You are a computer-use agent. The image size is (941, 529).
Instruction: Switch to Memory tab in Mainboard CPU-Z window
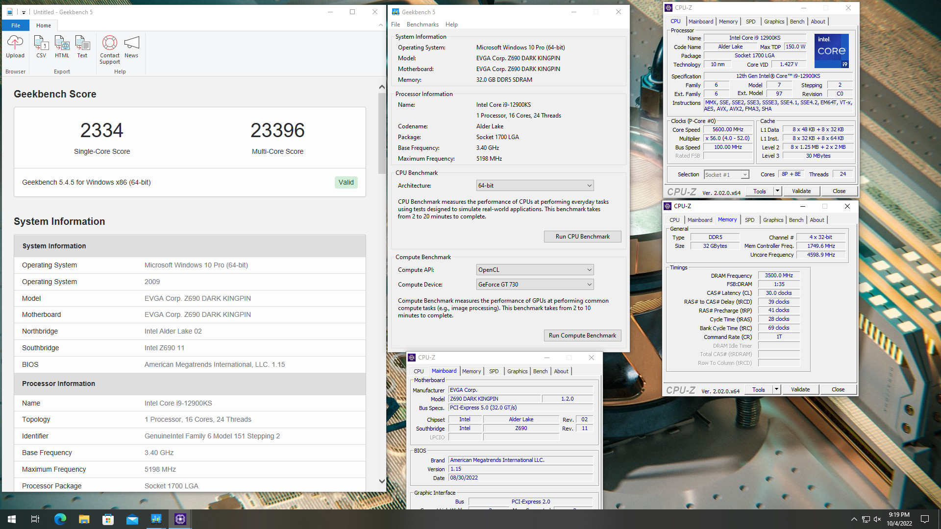coord(471,371)
